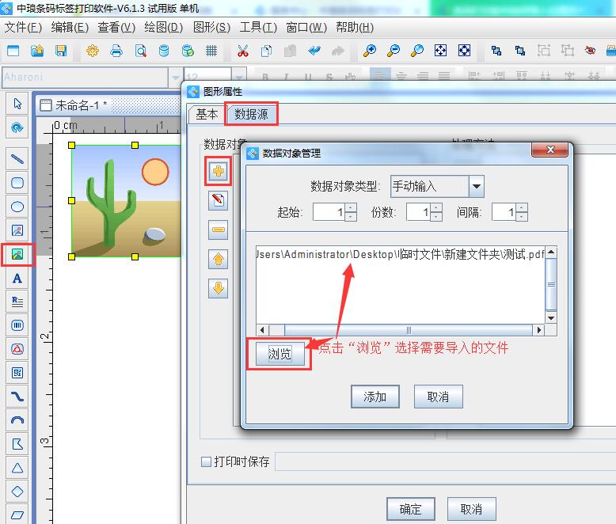Viewport: 616px width, 524px height.
Task: Click the 添加 button
Action: click(375, 397)
